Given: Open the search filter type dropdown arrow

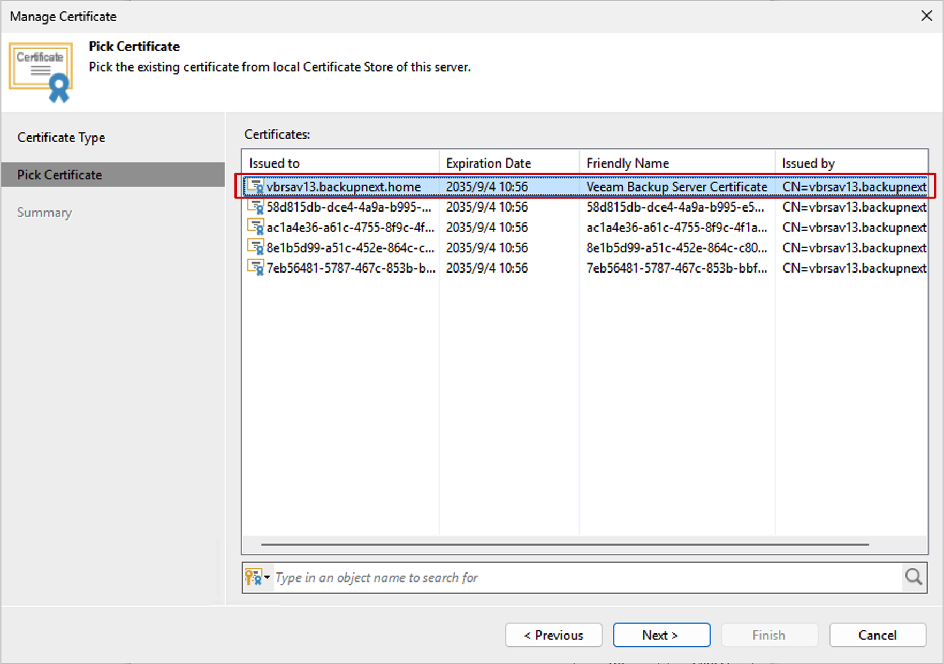Looking at the screenshot, I should coord(267,577).
